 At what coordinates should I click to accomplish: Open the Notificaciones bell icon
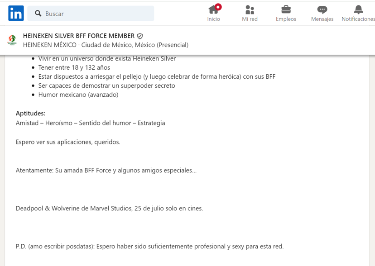click(358, 9)
